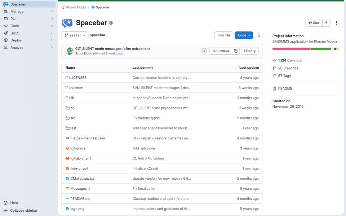Click the Plan calendar icon

tap(6, 18)
